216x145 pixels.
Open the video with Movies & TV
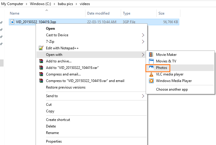click(180, 61)
